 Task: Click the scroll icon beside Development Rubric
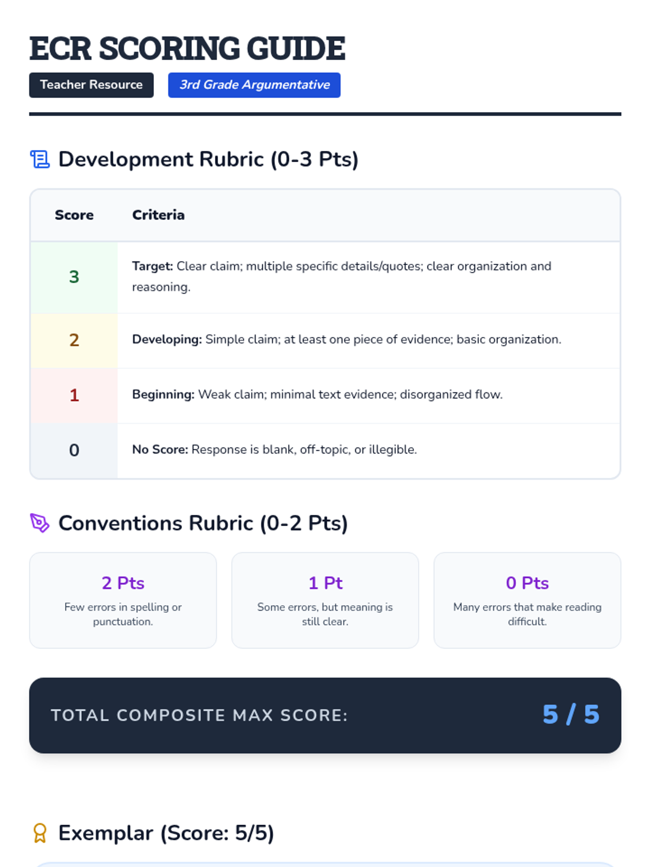[40, 159]
